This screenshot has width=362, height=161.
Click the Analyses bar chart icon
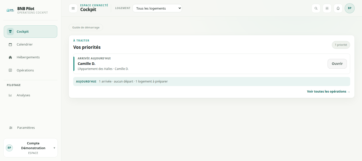coord(10,95)
